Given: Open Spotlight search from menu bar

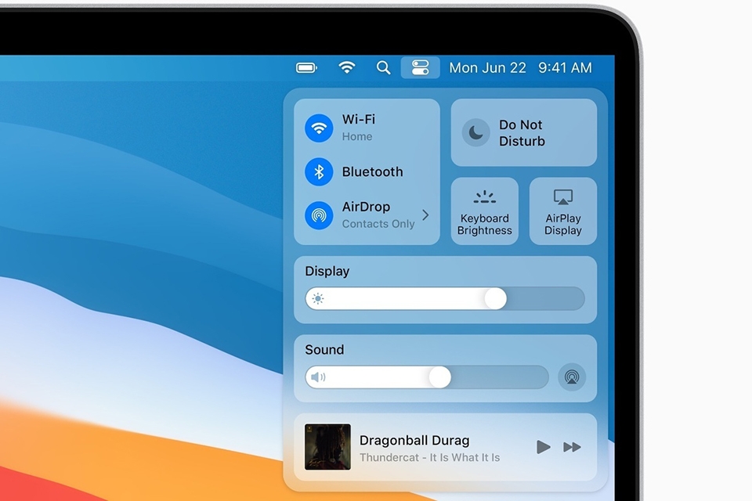Looking at the screenshot, I should [383, 67].
